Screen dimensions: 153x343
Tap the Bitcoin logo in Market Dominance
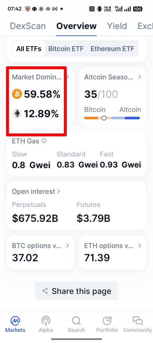pos(17,94)
